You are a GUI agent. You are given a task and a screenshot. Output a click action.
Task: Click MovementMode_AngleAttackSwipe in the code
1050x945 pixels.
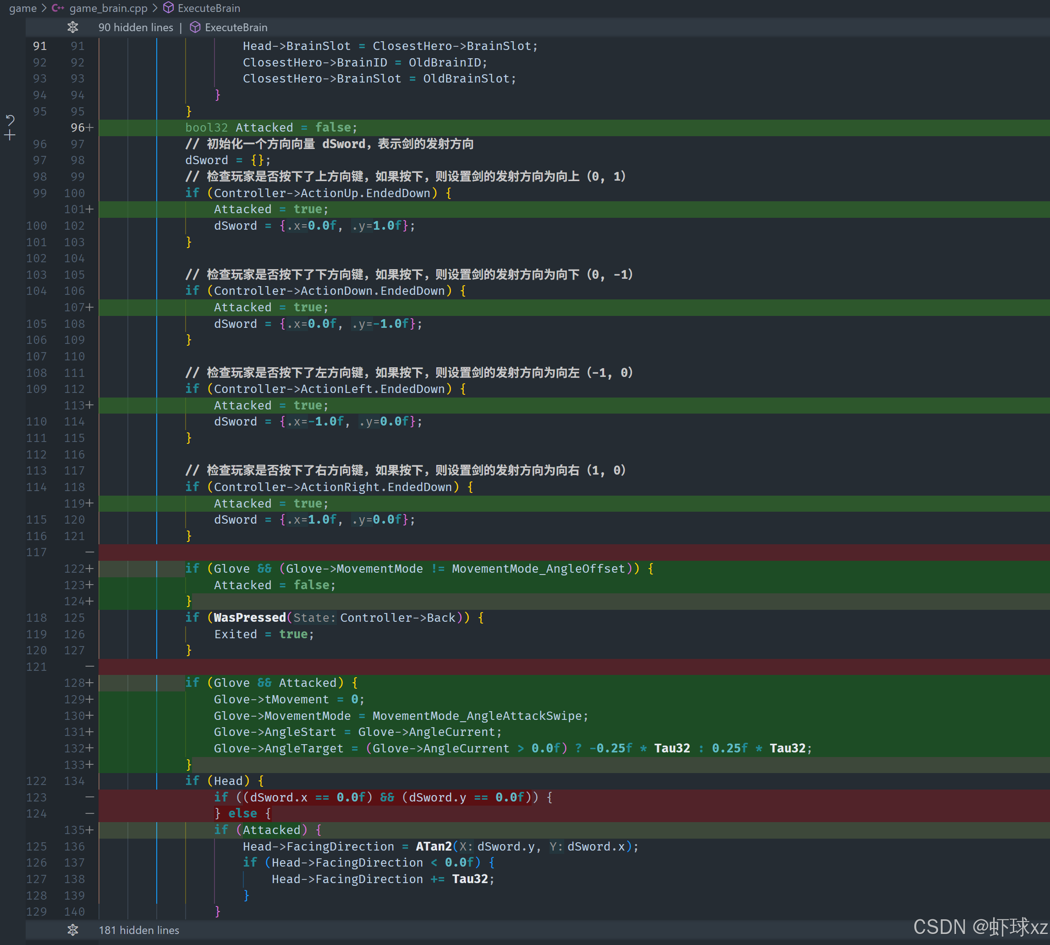(x=477, y=715)
